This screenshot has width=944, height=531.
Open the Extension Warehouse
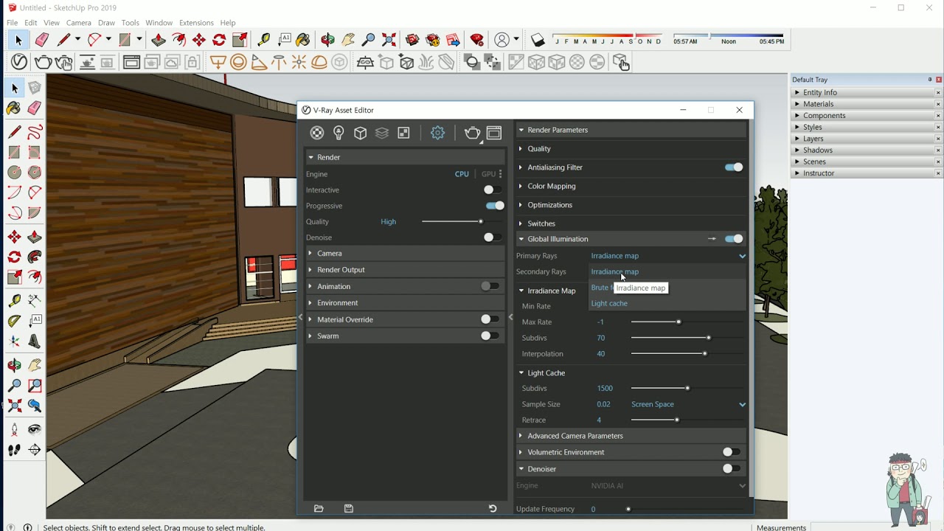[477, 40]
